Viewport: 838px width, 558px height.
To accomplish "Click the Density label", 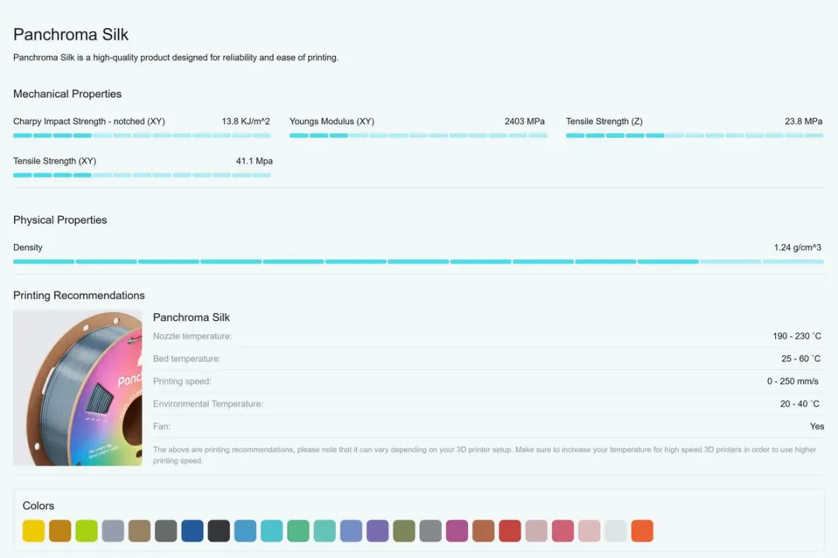I will 28,248.
